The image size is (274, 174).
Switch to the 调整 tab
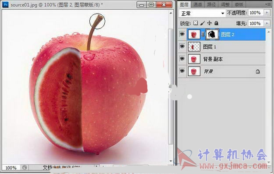pyautogui.click(x=225, y=4)
